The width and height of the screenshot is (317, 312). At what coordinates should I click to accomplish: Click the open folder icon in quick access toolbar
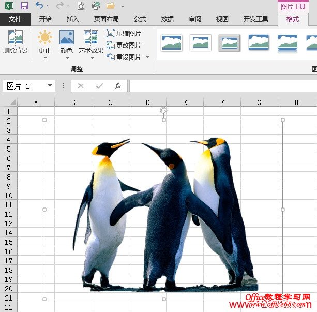[x=110, y=6]
